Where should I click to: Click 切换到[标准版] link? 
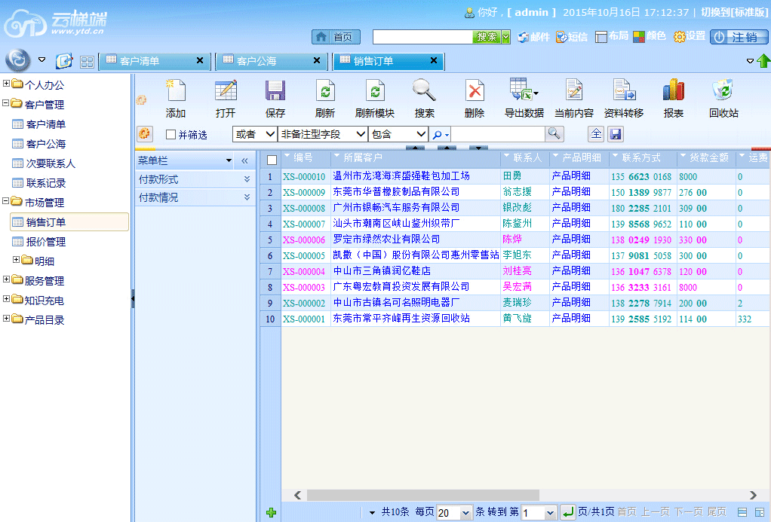click(734, 12)
